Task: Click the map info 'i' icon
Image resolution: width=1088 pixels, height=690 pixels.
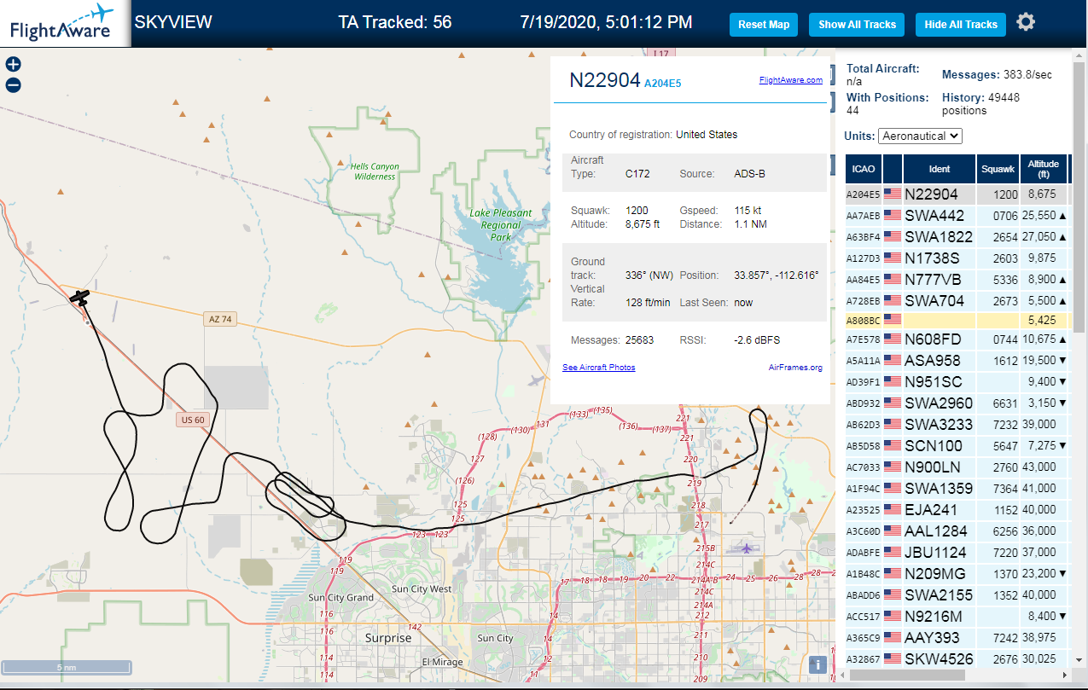Action: coord(817,665)
